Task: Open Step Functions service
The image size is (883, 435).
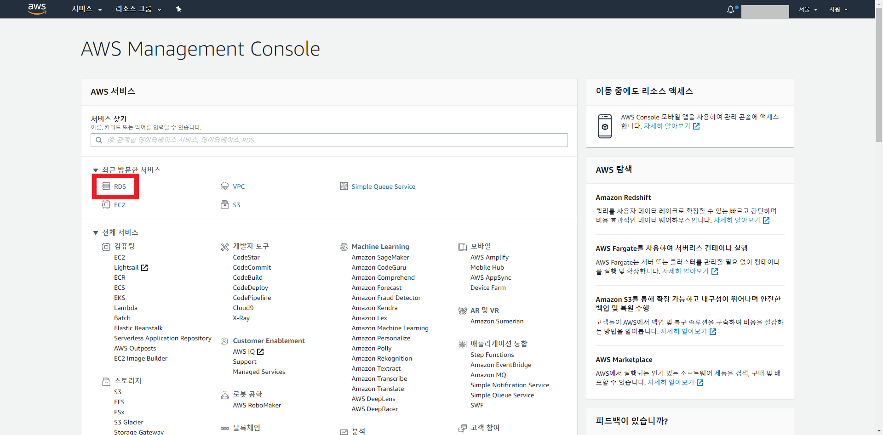Action: (x=492, y=355)
